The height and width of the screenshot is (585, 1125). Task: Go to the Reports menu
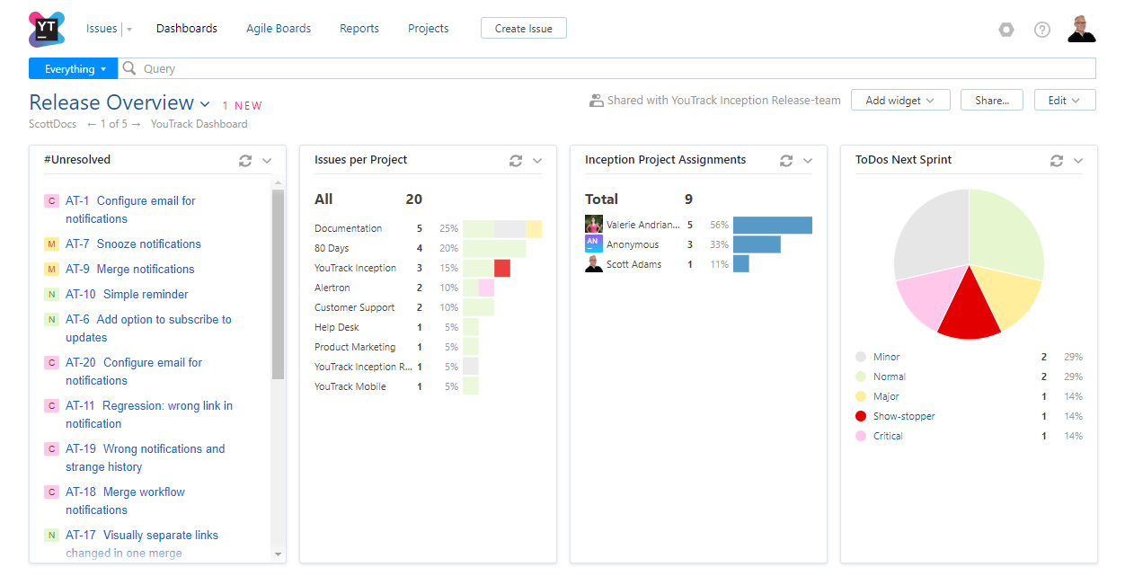[359, 29]
